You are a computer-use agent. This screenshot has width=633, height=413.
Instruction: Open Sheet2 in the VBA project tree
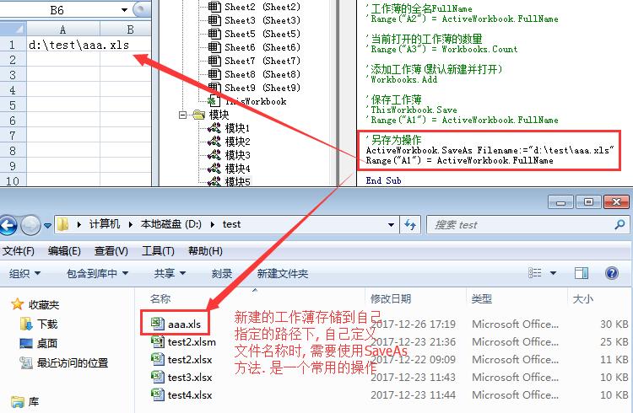coord(262,7)
